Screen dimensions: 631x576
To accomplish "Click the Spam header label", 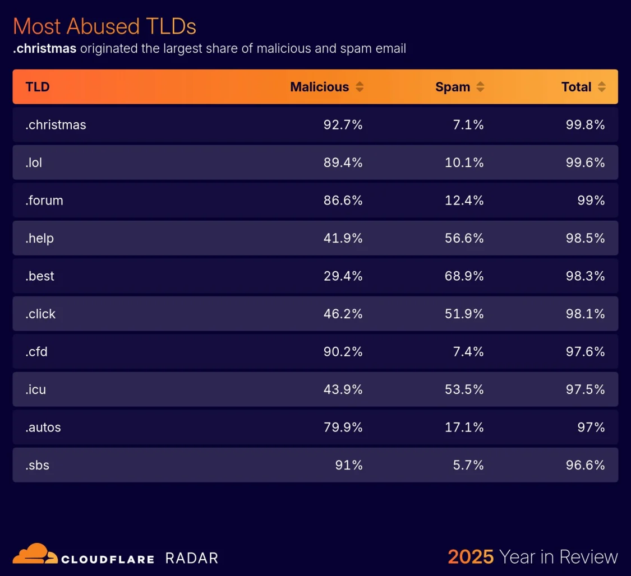I will (x=452, y=87).
